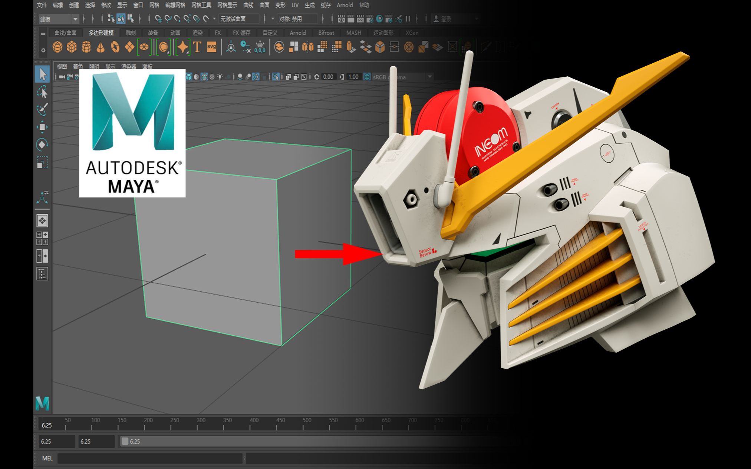Toggle use all lights in viewport
This screenshot has width=751, height=469.
(x=220, y=77)
